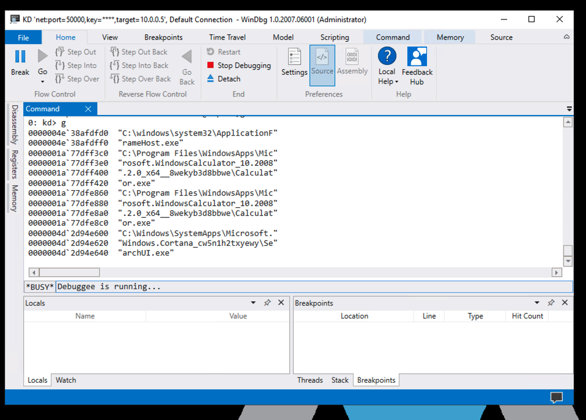Switch to the bottom Locals tab
Screen dimensions: 586x420
[37, 380]
